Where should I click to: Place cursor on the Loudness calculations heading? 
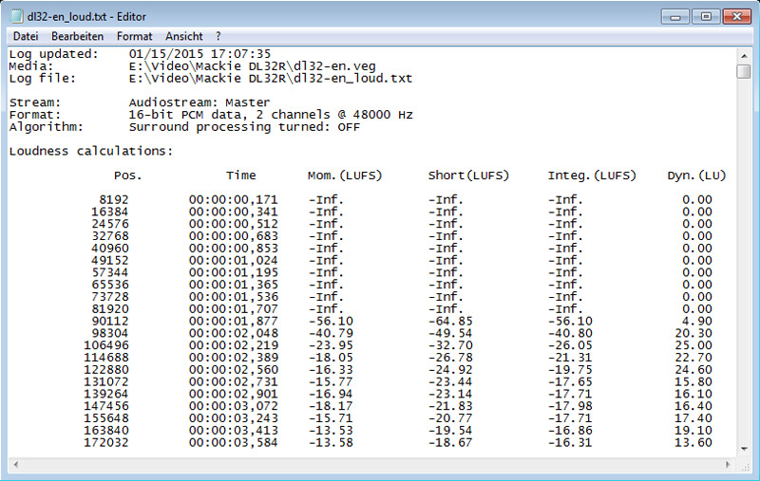(x=91, y=151)
